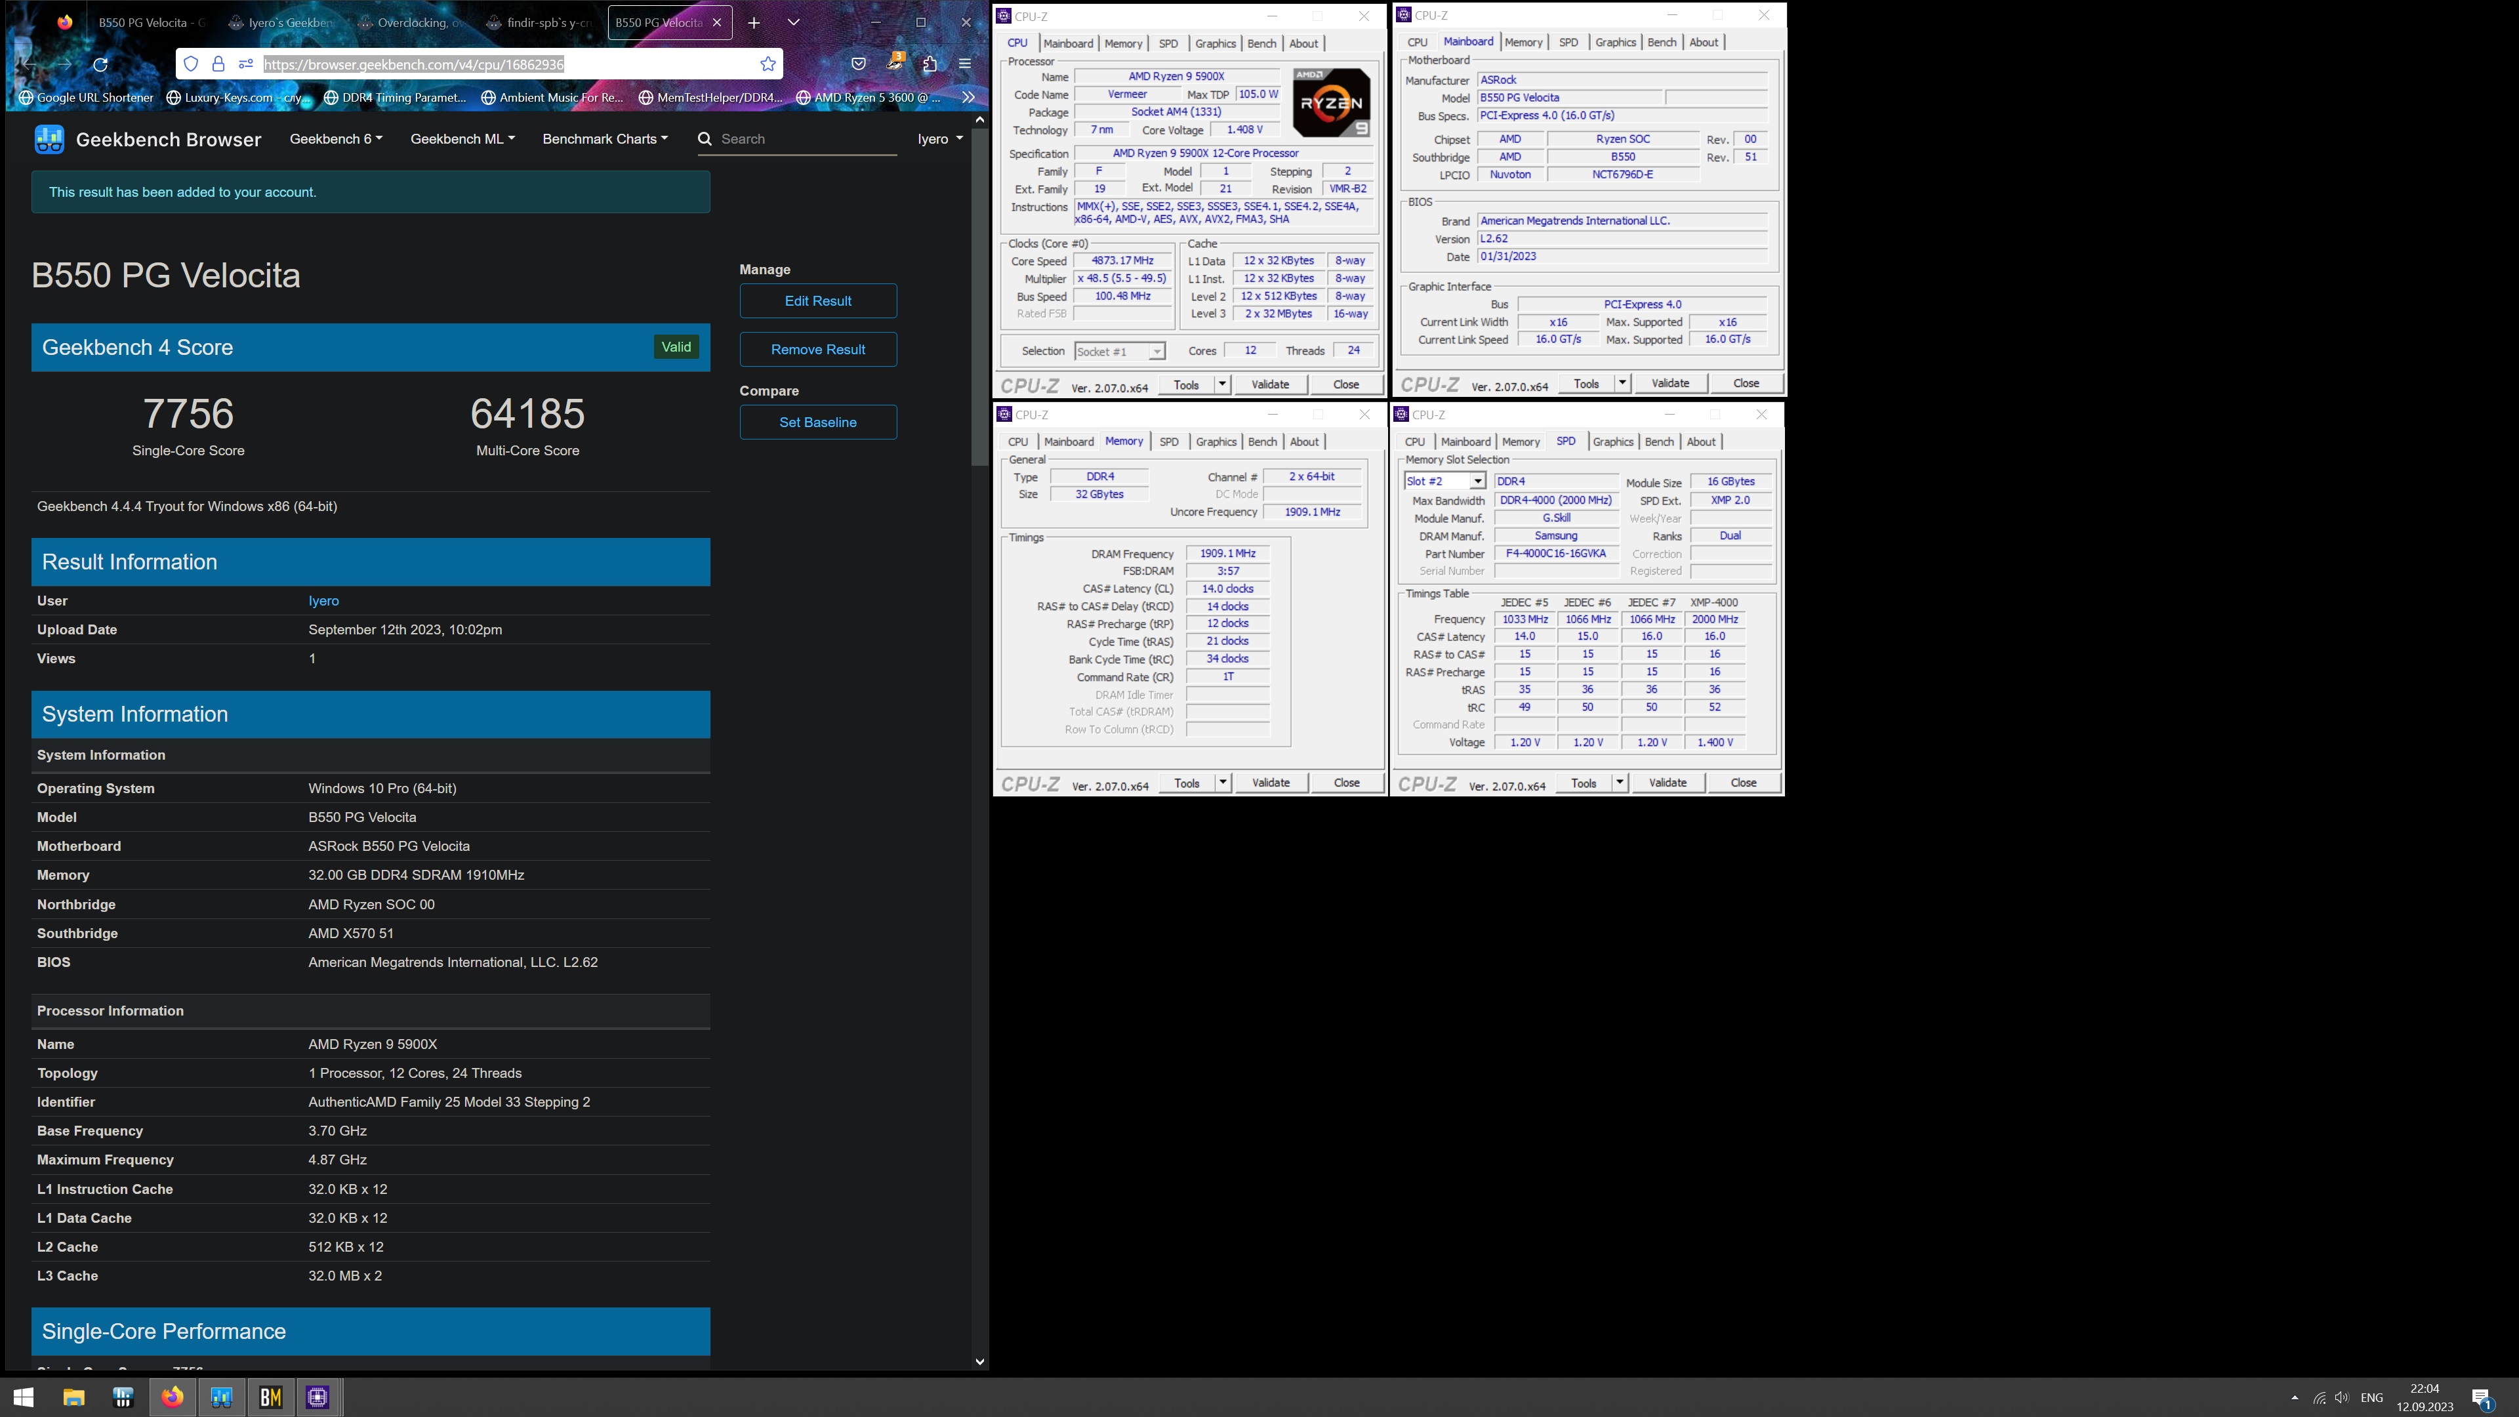
Task: Switch to the Overclocking browser tab
Action: coord(410,22)
